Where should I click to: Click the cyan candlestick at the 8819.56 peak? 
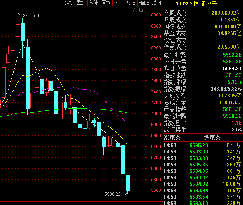tap(22, 32)
